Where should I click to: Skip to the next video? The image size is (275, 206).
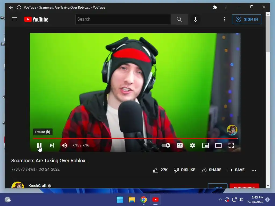52,145
